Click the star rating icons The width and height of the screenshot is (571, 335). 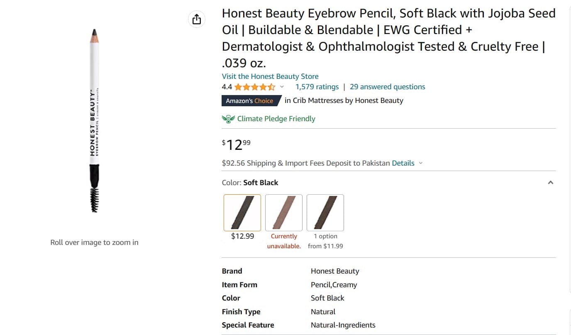254,87
